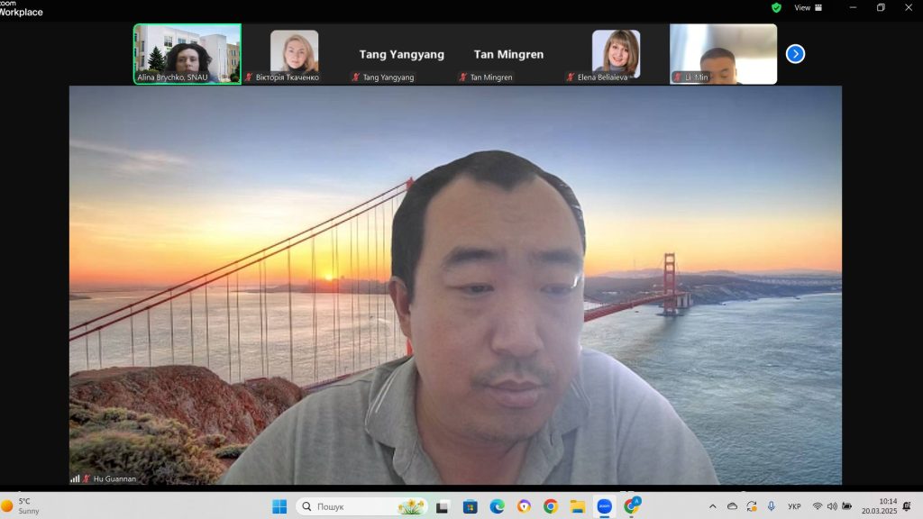The height and width of the screenshot is (519, 923).
Task: Launch Microsoft Edge from the taskbar
Action: 497,506
